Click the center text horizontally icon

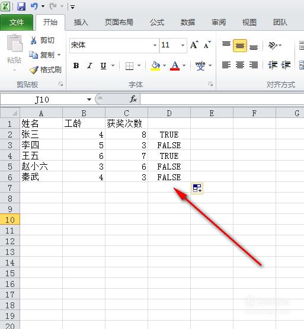coord(240,65)
